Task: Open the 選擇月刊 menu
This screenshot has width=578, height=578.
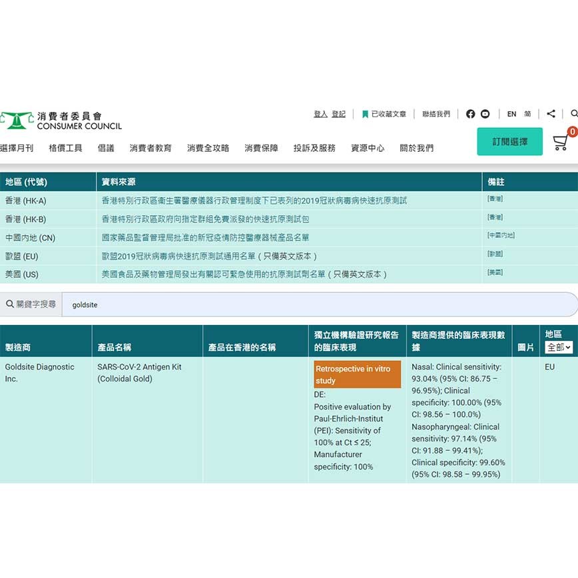Action: pos(17,148)
